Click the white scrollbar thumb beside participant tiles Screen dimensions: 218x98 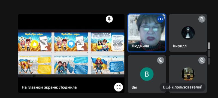tap(209, 46)
